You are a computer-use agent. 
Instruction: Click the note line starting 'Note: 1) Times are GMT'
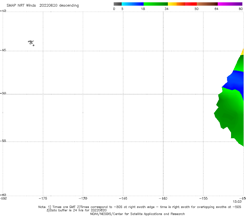(x=140, y=207)
